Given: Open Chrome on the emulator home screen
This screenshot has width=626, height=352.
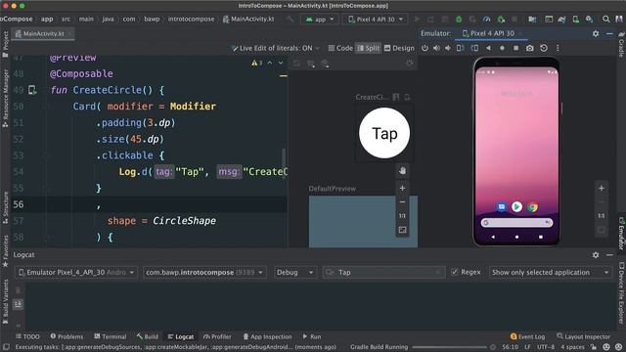Looking at the screenshot, I should (x=532, y=207).
